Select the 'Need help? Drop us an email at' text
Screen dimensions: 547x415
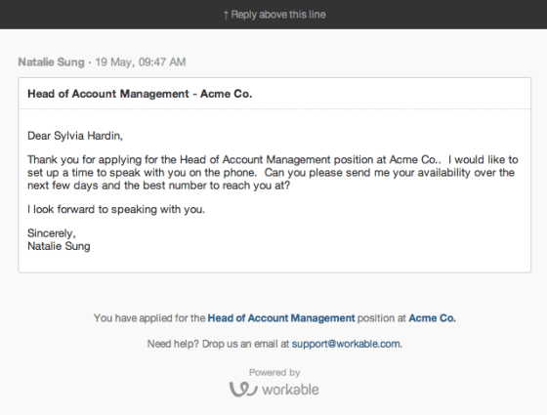click(x=219, y=344)
